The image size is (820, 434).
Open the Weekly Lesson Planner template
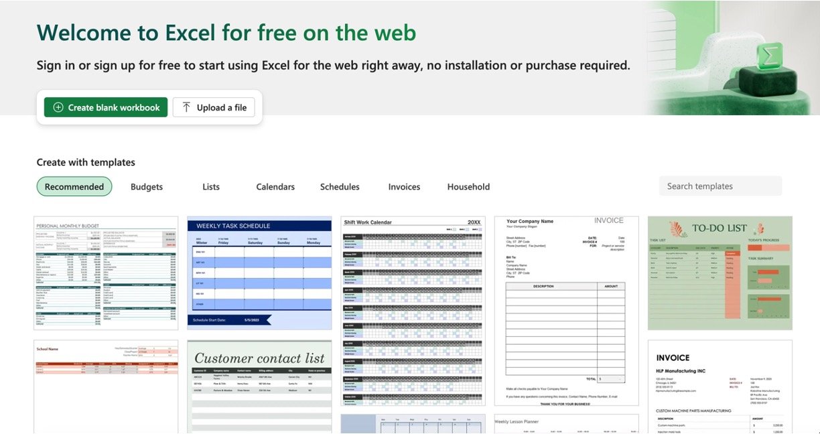pyautogui.click(x=566, y=424)
